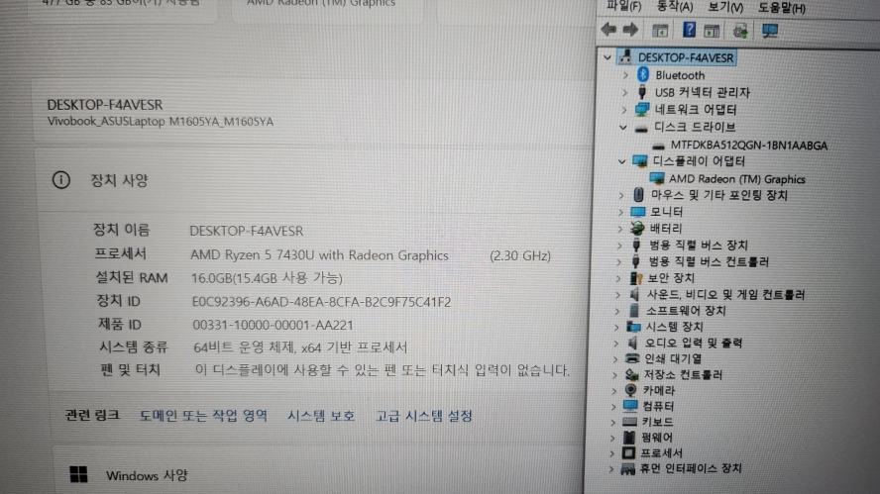The width and height of the screenshot is (880, 494).
Task: Select the USB 커넥터 관리자 icon
Action: [x=642, y=92]
